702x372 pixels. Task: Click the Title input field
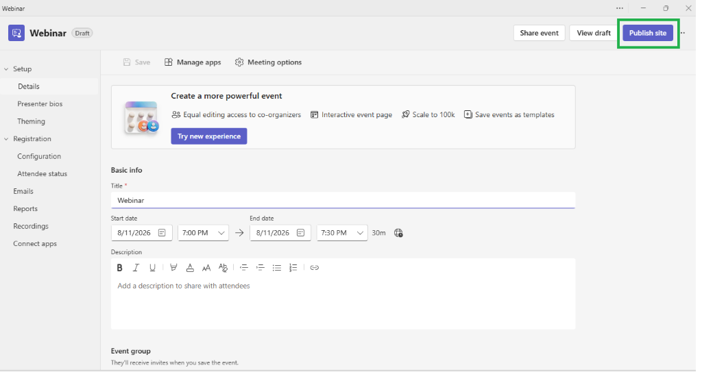click(x=343, y=201)
